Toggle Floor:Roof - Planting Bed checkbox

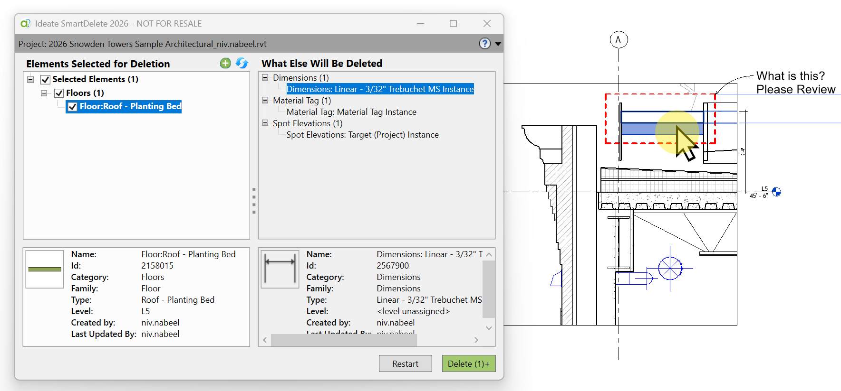(72, 107)
